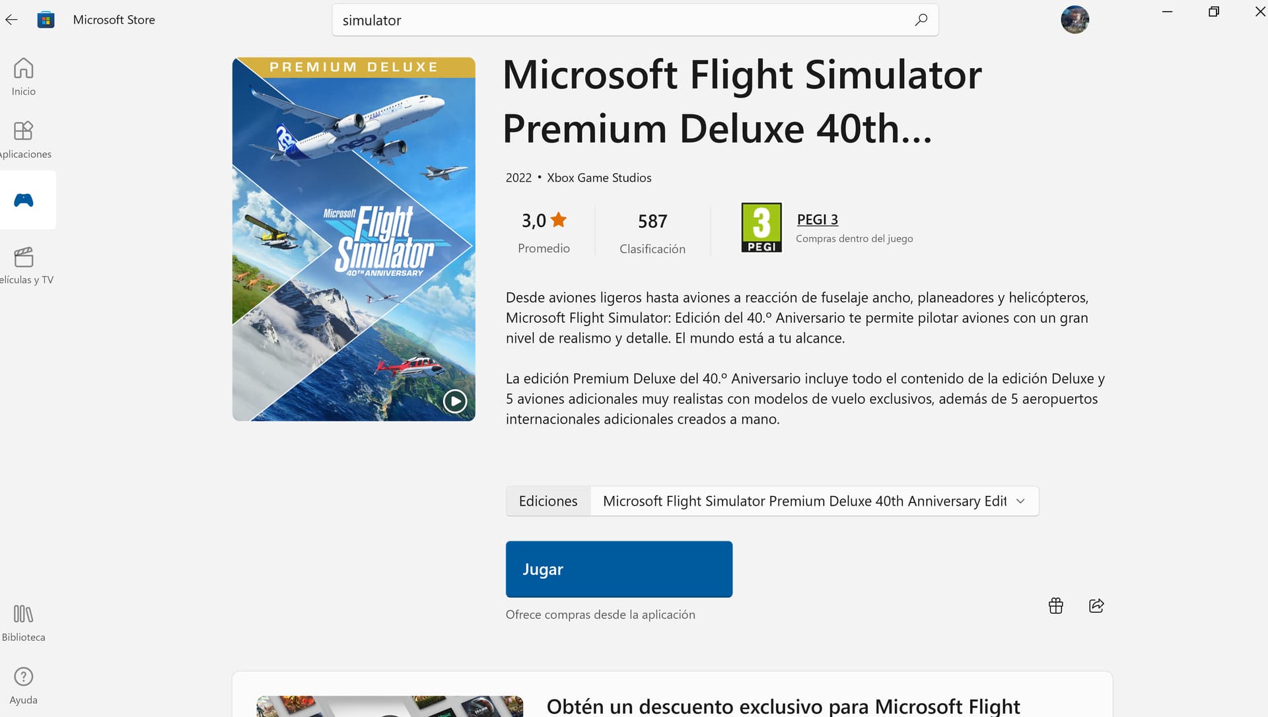This screenshot has width=1268, height=717.
Task: Click the gift icon to buy as gift
Action: pyautogui.click(x=1056, y=605)
